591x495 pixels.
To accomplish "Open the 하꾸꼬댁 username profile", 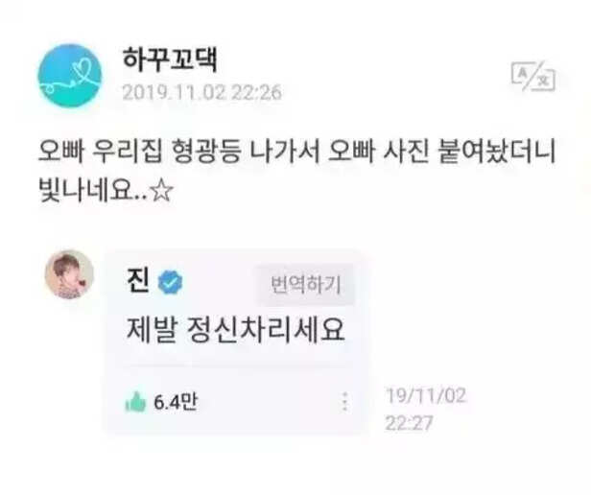I will (170, 59).
